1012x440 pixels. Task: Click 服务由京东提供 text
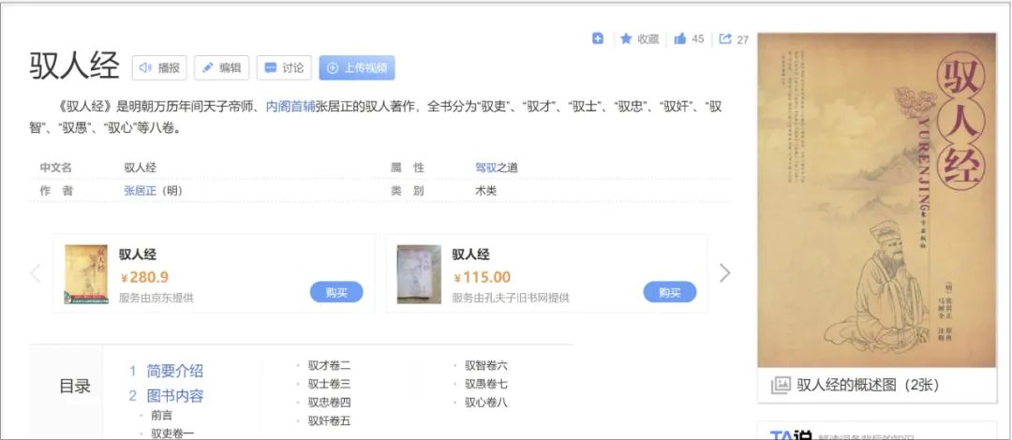[156, 298]
